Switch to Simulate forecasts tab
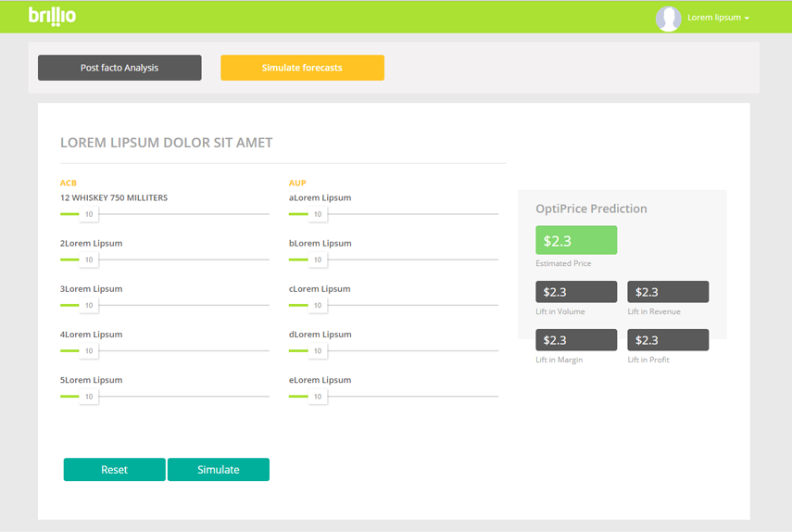792x532 pixels. 302,68
